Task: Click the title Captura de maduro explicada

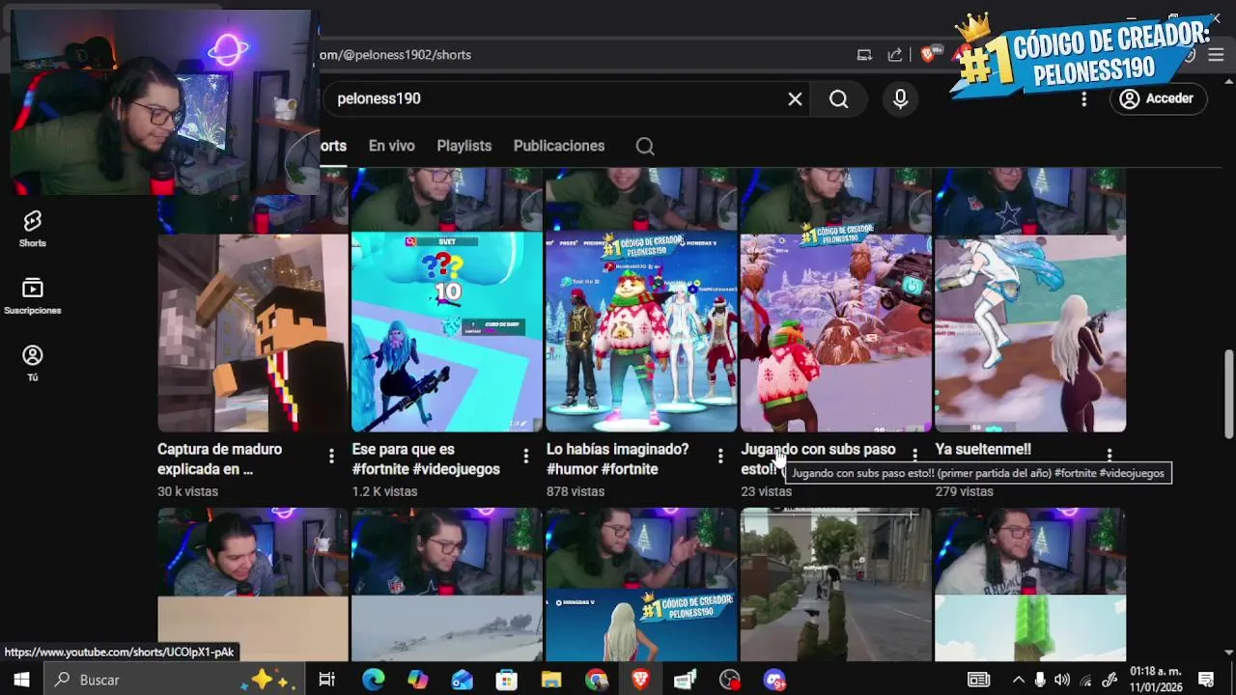Action: pos(220,459)
